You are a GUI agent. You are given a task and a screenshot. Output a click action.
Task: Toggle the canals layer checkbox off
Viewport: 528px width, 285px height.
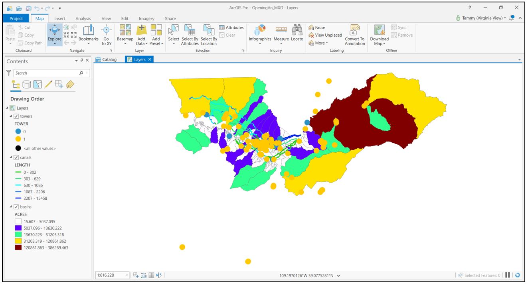pyautogui.click(x=17, y=157)
